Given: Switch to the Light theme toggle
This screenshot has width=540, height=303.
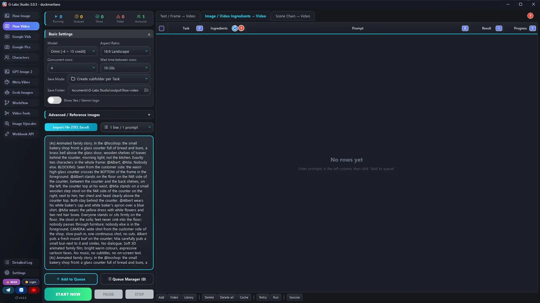Looking at the screenshot, I should [x=30, y=282].
